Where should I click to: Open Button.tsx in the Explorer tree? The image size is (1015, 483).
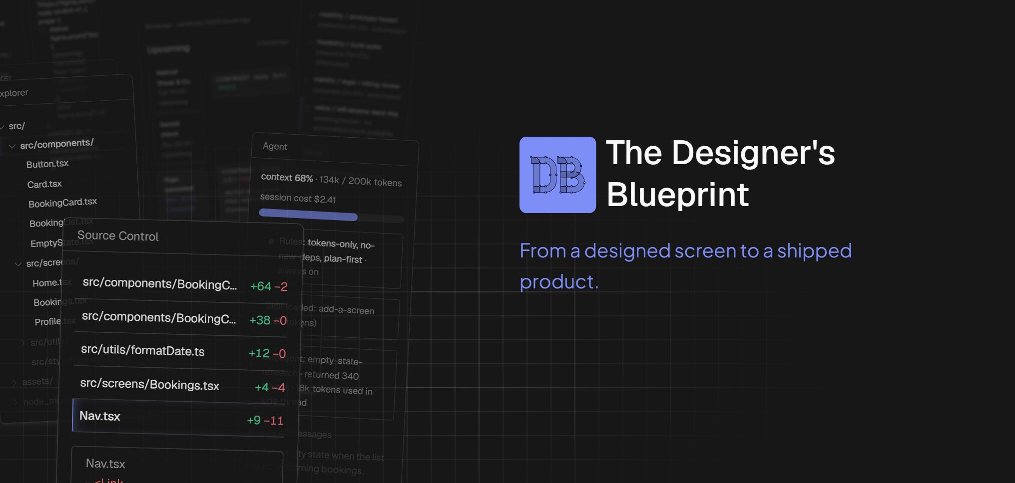47,164
